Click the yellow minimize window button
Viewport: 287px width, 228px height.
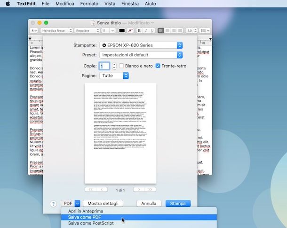click(40, 23)
